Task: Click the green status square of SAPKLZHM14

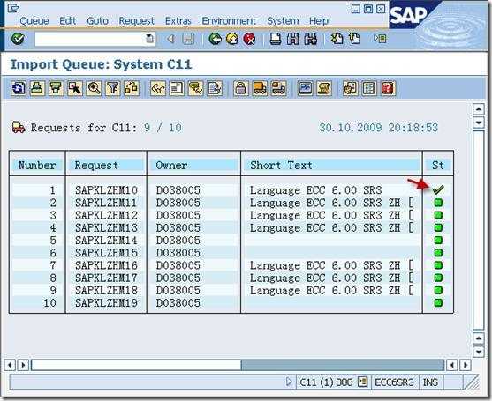Action: click(438, 240)
